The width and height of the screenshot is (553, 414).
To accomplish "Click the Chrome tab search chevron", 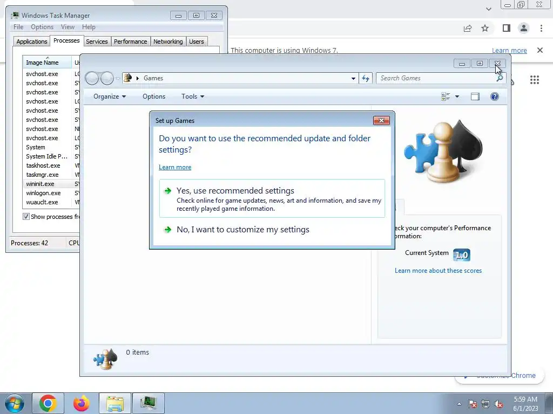I will (488, 9).
